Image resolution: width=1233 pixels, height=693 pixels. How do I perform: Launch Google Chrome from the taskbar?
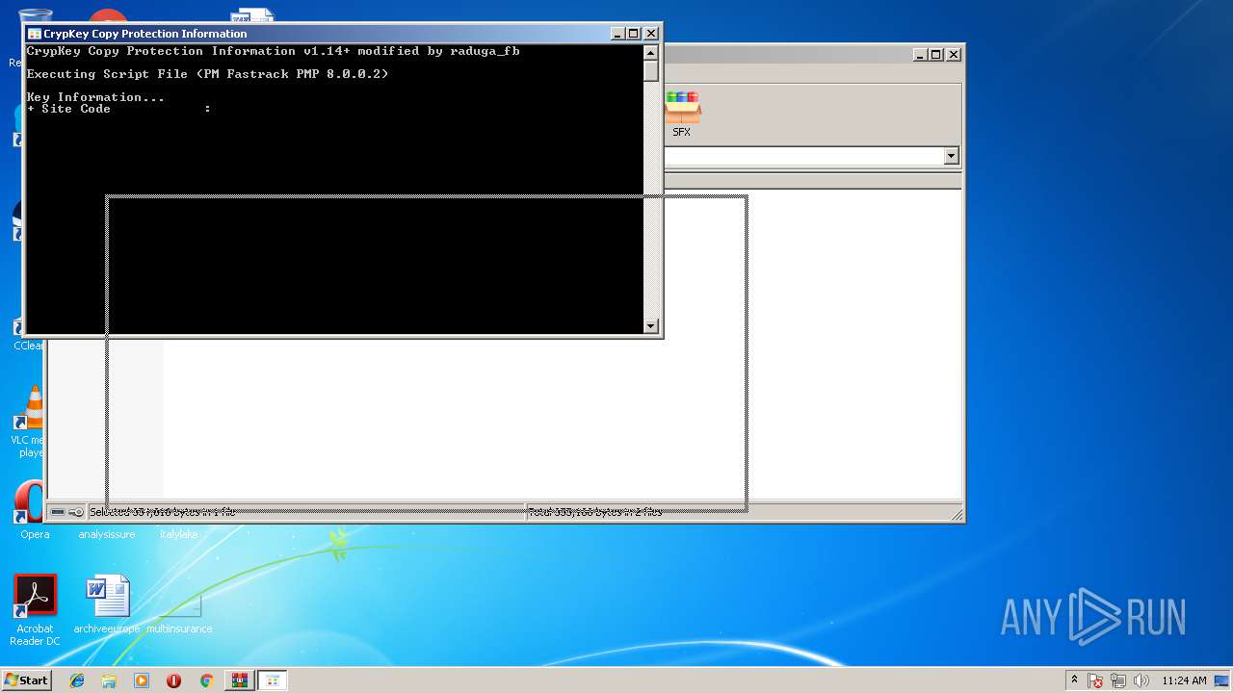[206, 680]
